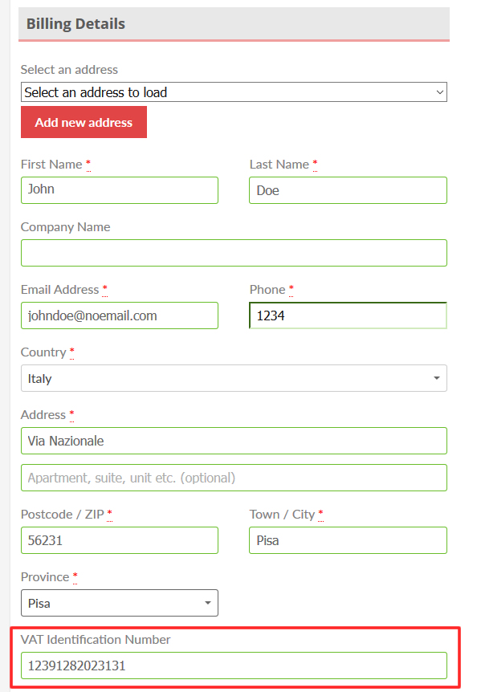Click the Add new address button
The width and height of the screenshot is (477, 692).
point(84,122)
